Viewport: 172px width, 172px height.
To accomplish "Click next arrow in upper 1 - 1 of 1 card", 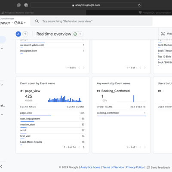I will [145, 68].
